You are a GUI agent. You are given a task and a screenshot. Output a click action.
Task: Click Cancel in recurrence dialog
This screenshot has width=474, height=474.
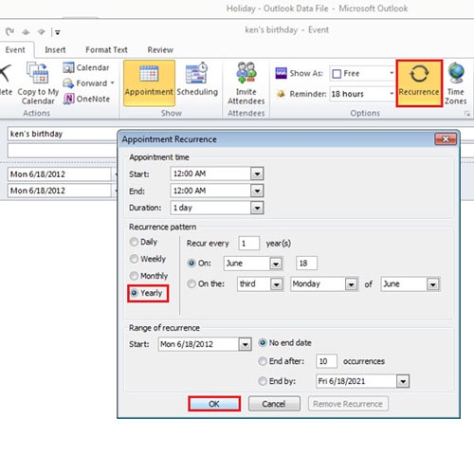point(274,404)
